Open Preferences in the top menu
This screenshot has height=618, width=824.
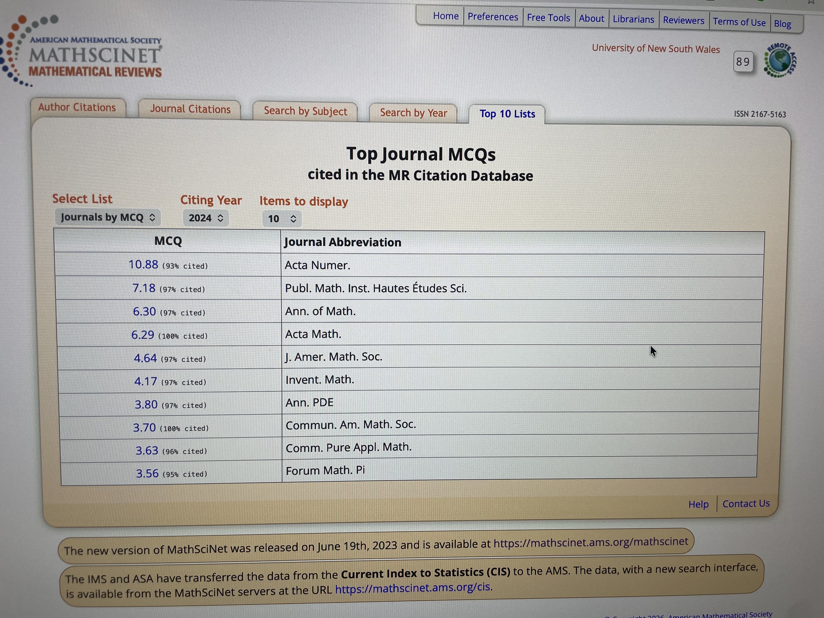pyautogui.click(x=492, y=17)
